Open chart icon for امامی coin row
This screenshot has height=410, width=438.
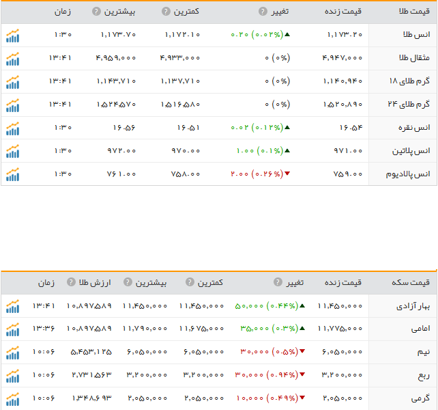(12, 329)
